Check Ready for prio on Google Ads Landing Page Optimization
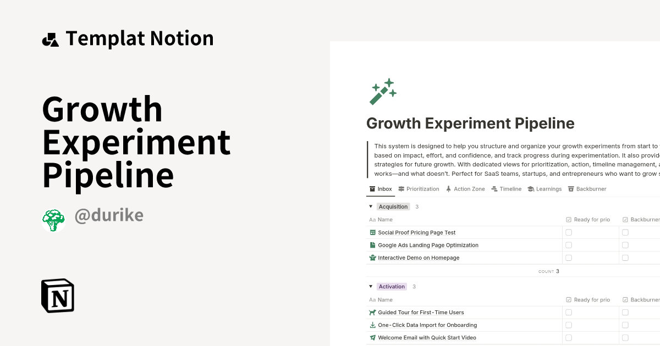 coord(568,245)
